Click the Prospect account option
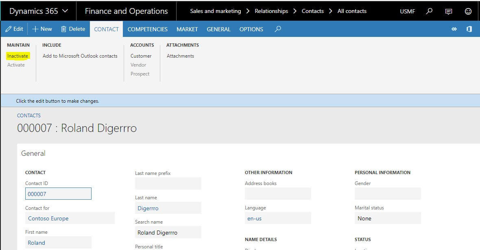The height and width of the screenshot is (250, 480). pyautogui.click(x=140, y=74)
